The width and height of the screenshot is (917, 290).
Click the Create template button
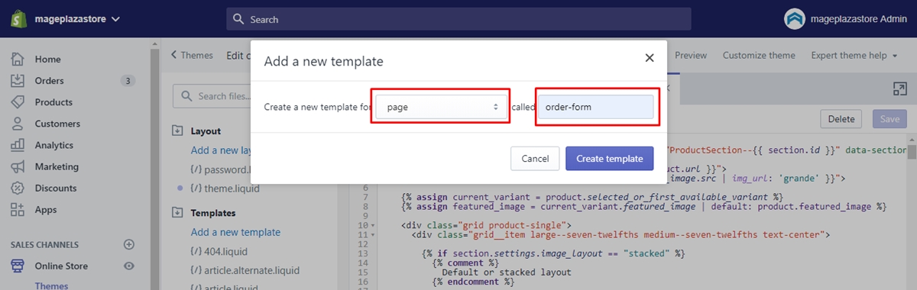(x=610, y=159)
